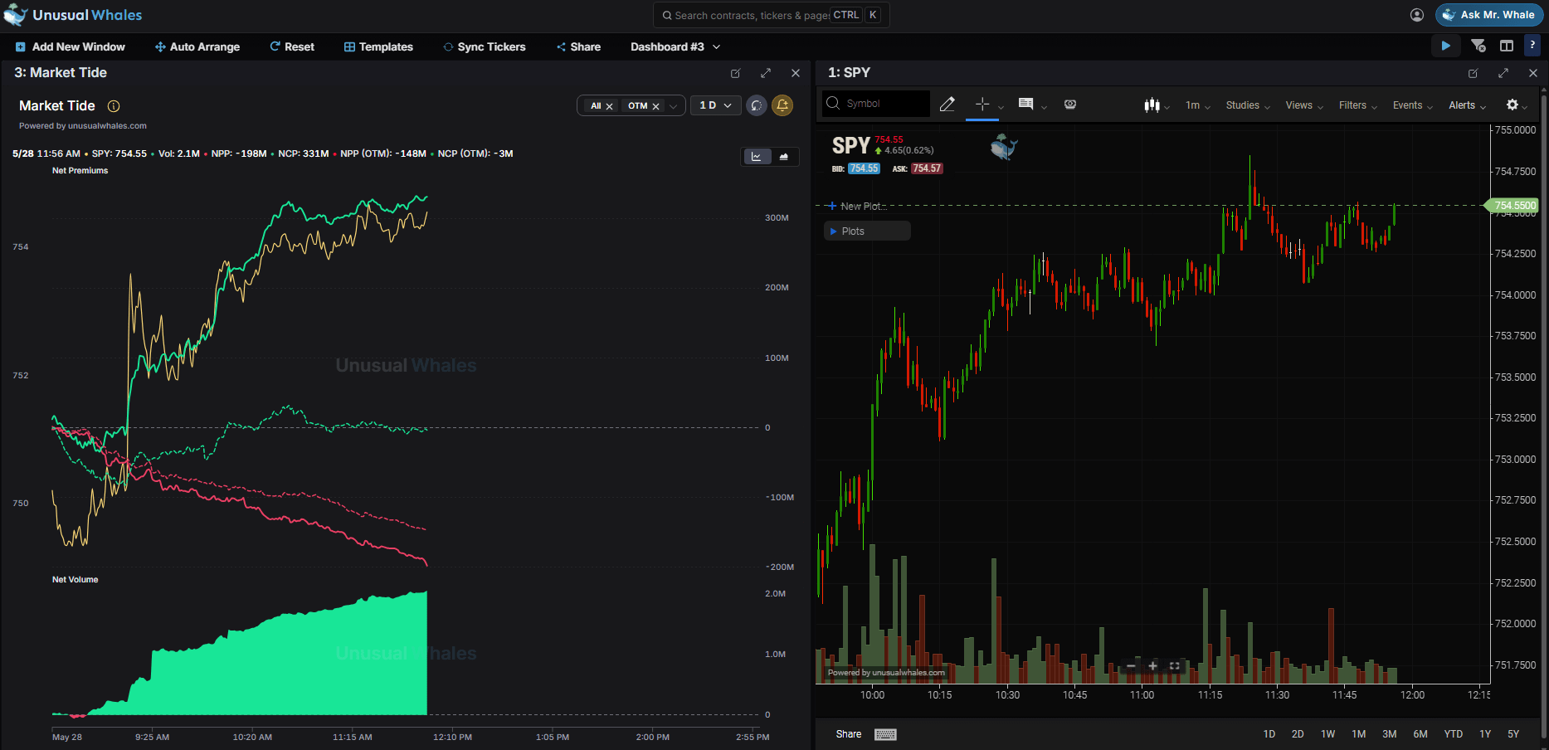Switch Market Tide to line chart view
This screenshot has height=750, width=1549.
(x=757, y=157)
